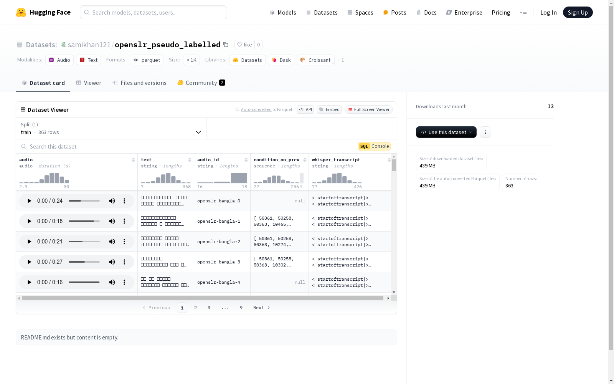Screen dimensions: 614x384
Task: Open the API button in Dataset Viewer
Action: (x=305, y=109)
